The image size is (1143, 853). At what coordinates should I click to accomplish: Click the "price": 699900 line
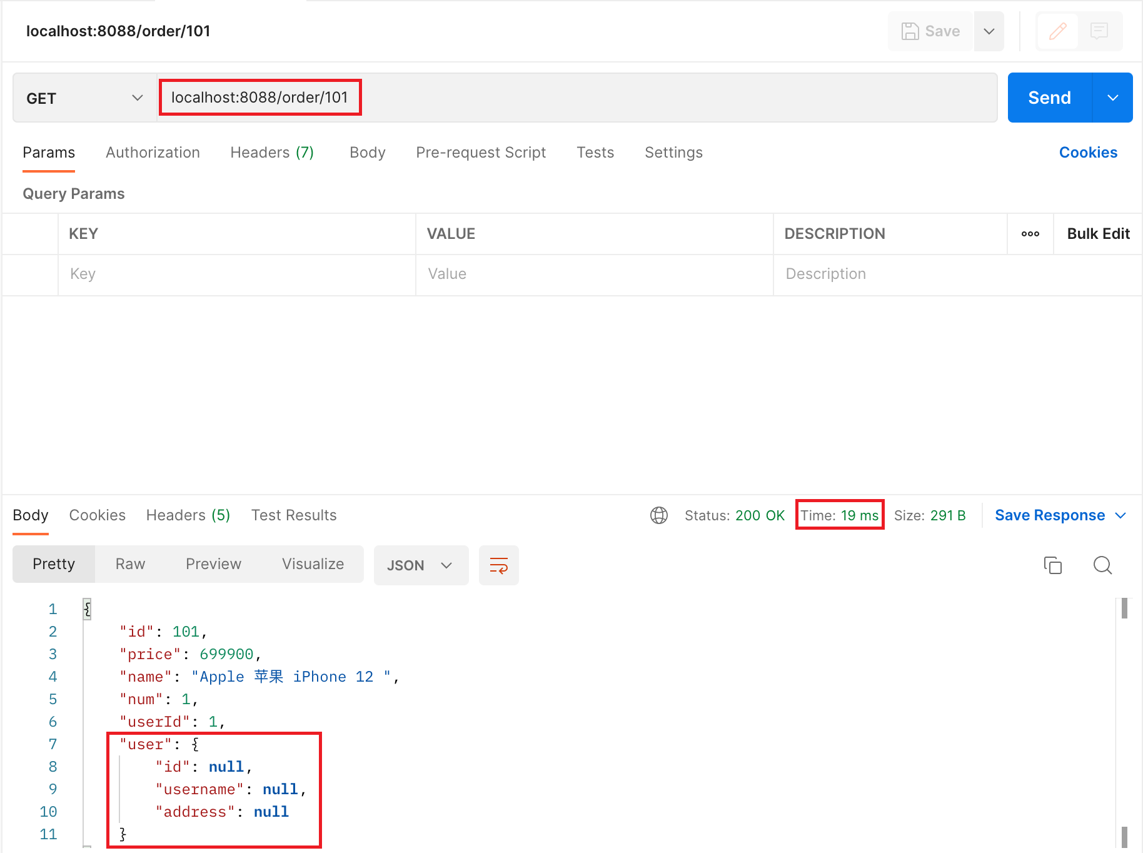tap(190, 654)
